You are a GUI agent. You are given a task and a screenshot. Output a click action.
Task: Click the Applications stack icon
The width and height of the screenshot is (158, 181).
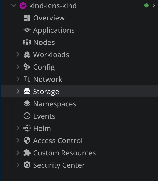(x=27, y=30)
